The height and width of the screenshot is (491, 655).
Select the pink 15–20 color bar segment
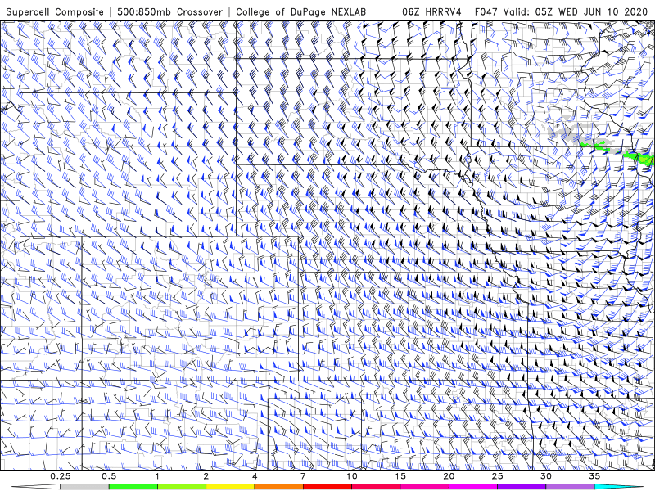[x=424, y=487]
